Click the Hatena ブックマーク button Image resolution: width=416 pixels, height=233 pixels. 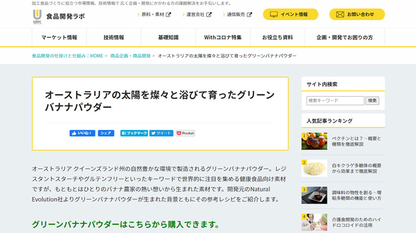tap(134, 133)
